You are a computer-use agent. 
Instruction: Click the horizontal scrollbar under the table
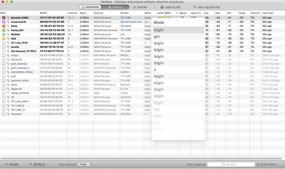tap(141, 159)
